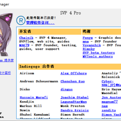Open Rimsky link
121x121 pixels.
pos(89,49)
